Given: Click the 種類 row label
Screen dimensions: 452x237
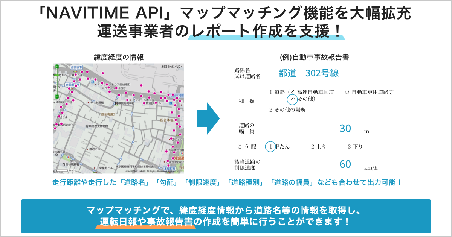Looking at the screenshot, I should click(x=247, y=101).
